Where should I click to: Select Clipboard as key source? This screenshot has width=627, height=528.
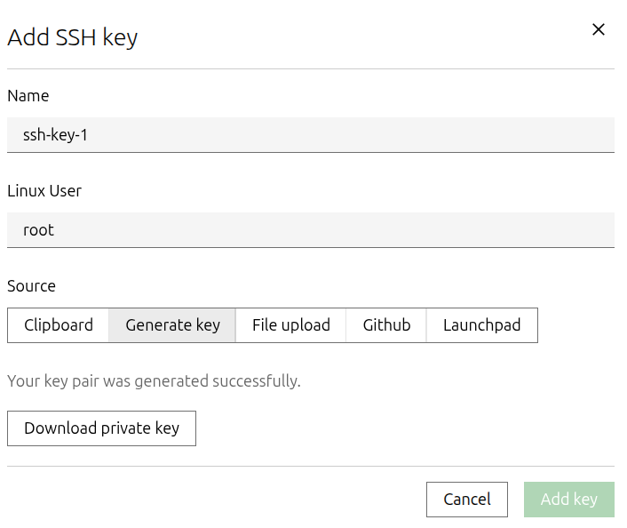pos(59,325)
